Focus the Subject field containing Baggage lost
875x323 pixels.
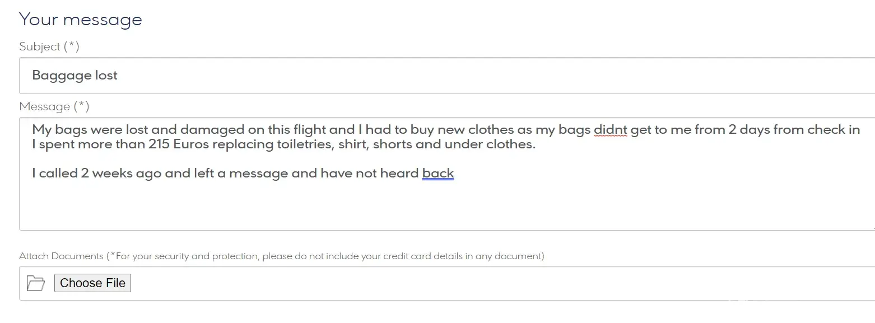click(448, 76)
